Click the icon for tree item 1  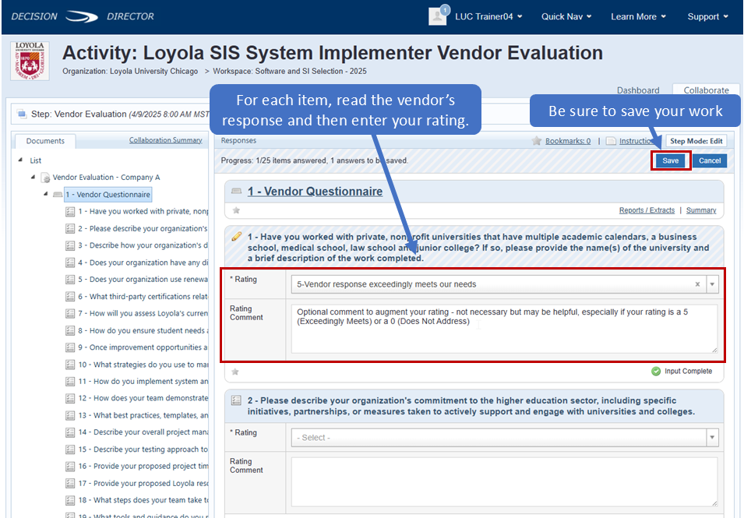click(70, 212)
